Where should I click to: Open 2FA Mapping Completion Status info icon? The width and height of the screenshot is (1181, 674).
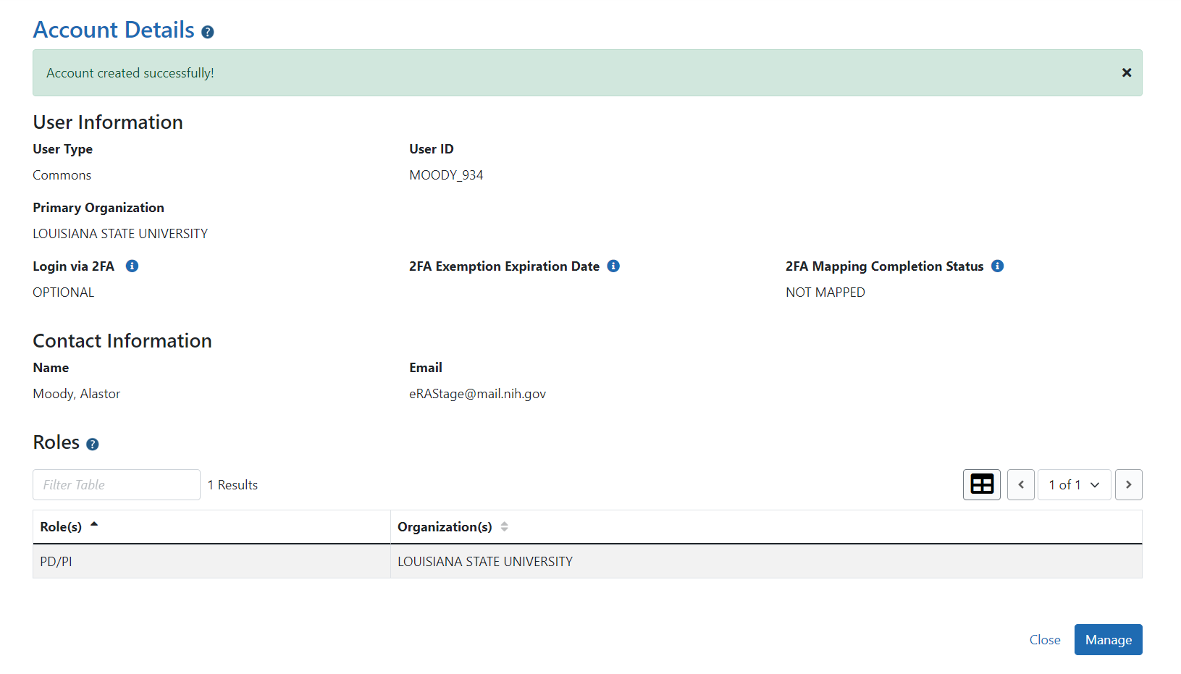pyautogui.click(x=997, y=266)
